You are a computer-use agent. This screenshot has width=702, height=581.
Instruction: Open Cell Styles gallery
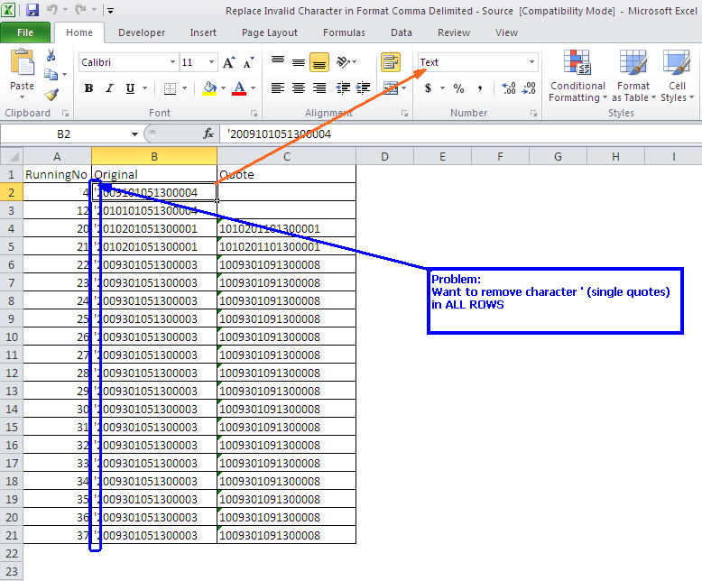click(x=677, y=76)
